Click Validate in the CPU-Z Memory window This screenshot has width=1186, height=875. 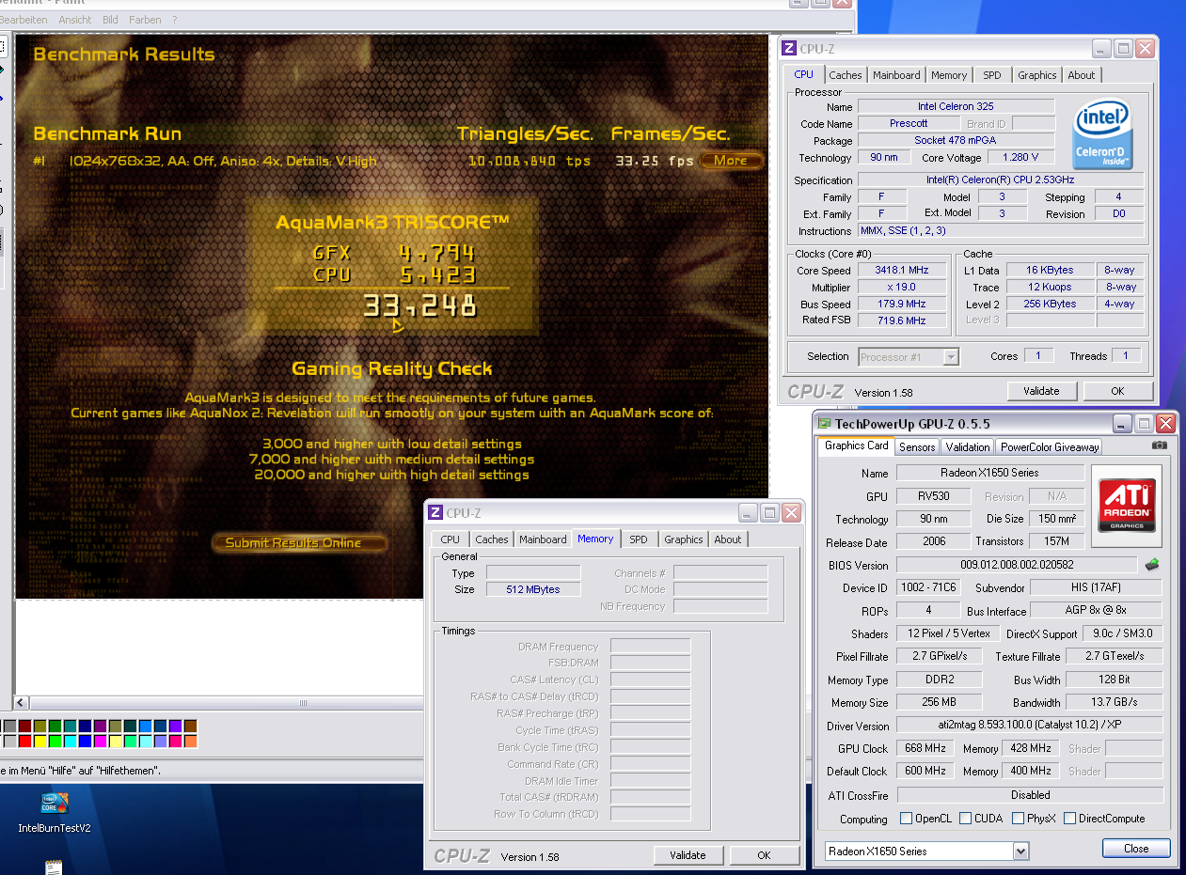688,855
